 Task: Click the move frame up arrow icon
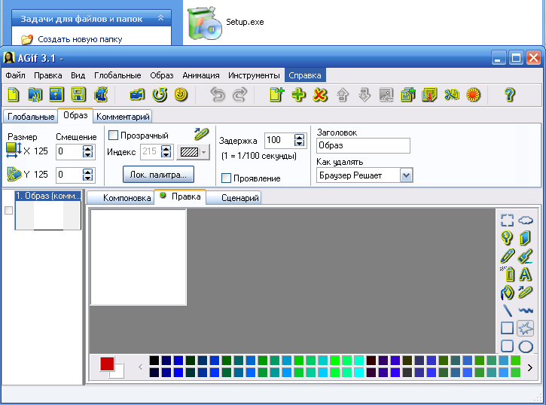tap(343, 95)
